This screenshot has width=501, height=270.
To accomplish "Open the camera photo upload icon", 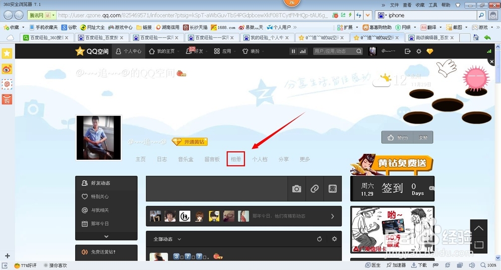I will (x=297, y=189).
